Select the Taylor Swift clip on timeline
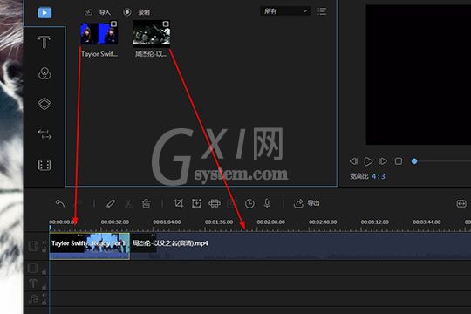Viewport: 471px width, 314px height. [x=90, y=246]
